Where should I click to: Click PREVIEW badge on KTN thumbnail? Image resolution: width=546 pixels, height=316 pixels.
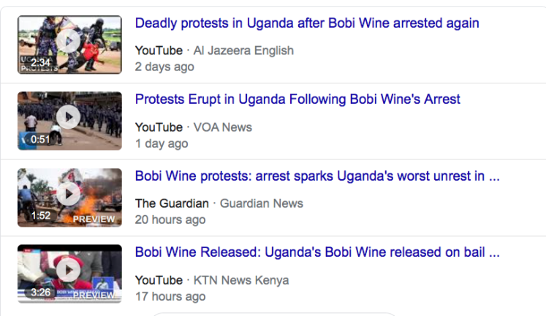tap(94, 296)
